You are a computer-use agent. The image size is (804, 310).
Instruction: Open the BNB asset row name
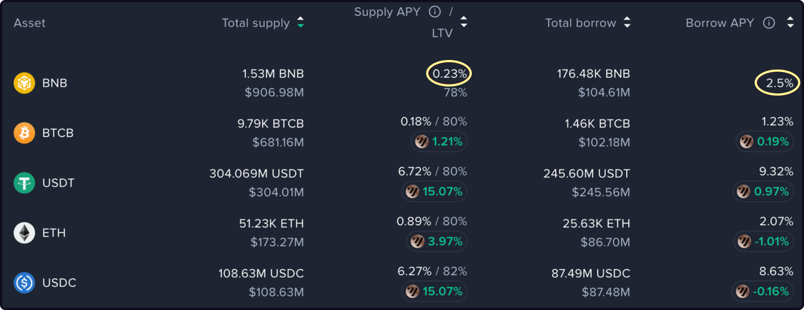click(x=55, y=83)
